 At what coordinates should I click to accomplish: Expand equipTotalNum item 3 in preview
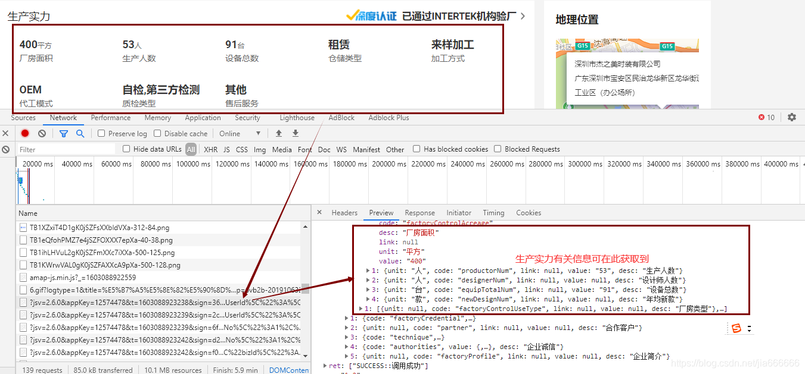[368, 290]
